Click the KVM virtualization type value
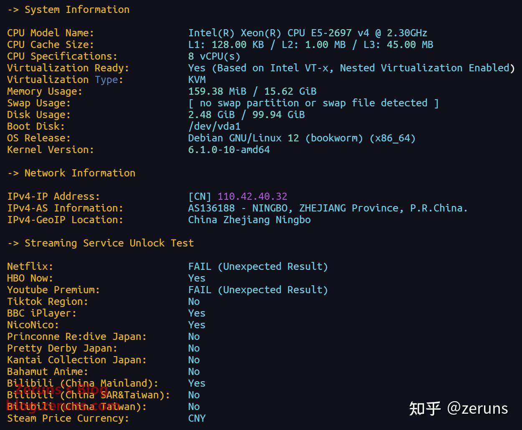This screenshot has width=522, height=430. coord(197,80)
